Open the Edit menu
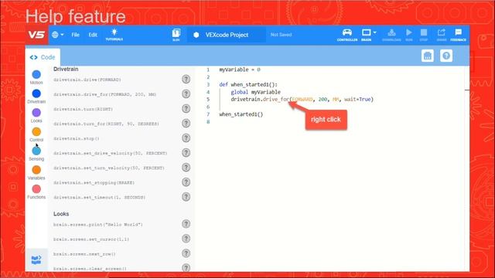This screenshot has height=278, width=495. coord(93,35)
